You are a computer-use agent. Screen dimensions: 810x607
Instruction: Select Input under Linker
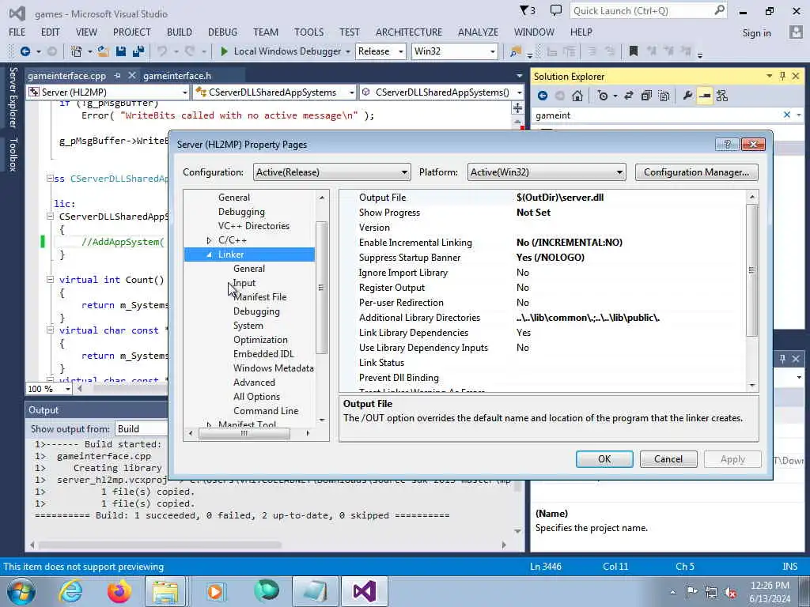[x=244, y=283]
